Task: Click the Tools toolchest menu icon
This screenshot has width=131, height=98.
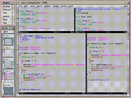Action: (12, 20)
